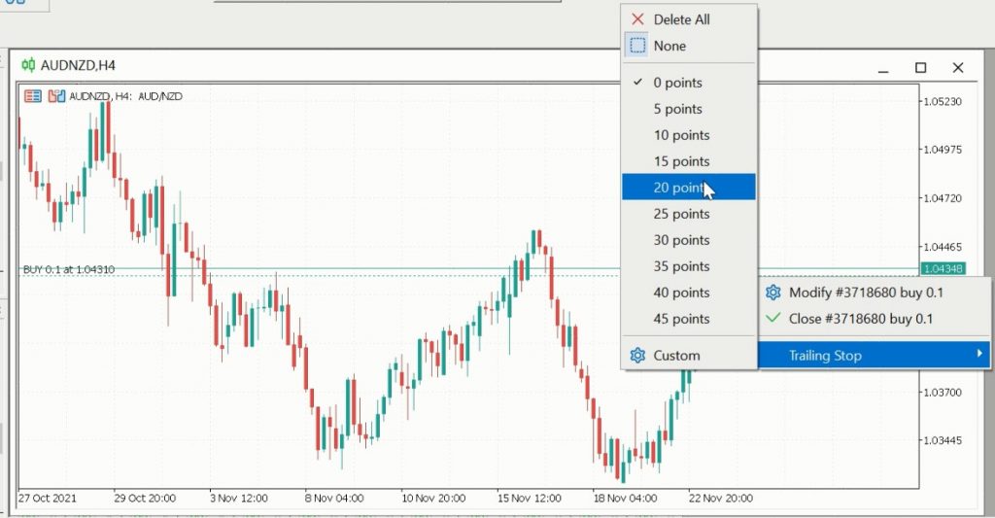This screenshot has height=518, width=995.
Task: Click the 1.04348 current price tag
Action: pos(943,268)
